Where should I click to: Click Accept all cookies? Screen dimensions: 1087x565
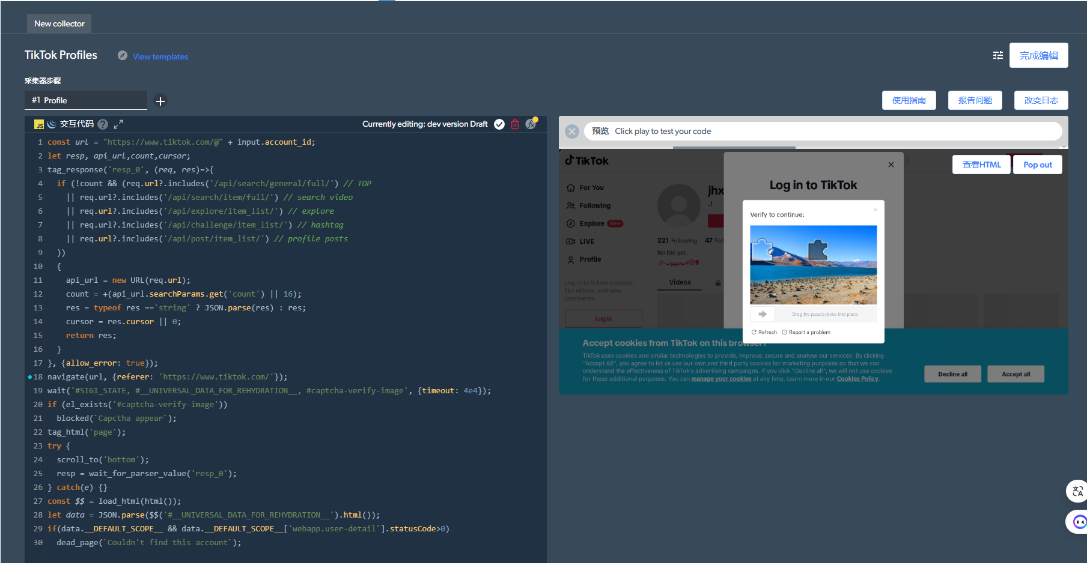click(1015, 374)
